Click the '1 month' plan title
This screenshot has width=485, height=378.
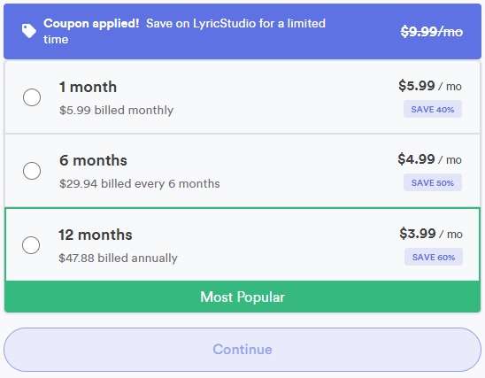[x=88, y=87]
